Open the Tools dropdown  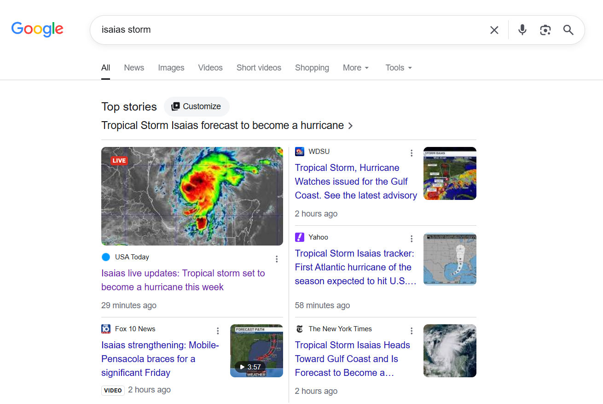click(x=399, y=68)
